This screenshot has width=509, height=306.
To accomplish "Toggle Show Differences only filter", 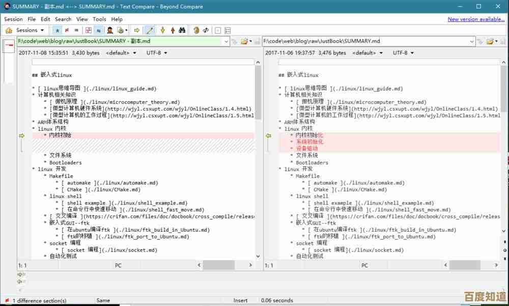I will (x=67, y=30).
